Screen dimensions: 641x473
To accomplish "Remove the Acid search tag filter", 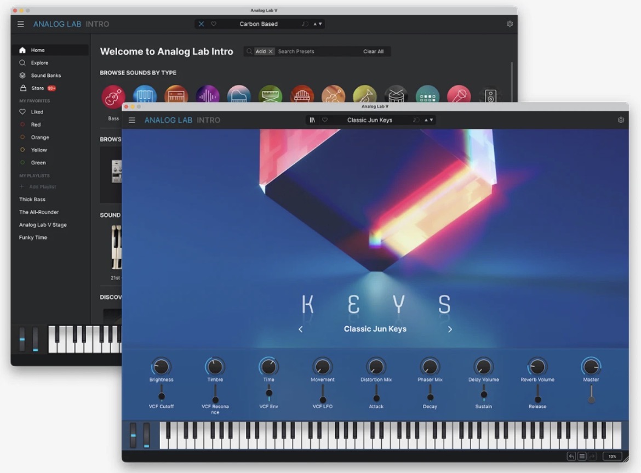I will pos(271,52).
